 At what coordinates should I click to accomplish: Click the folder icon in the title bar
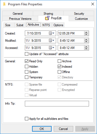click(x=4, y=4)
